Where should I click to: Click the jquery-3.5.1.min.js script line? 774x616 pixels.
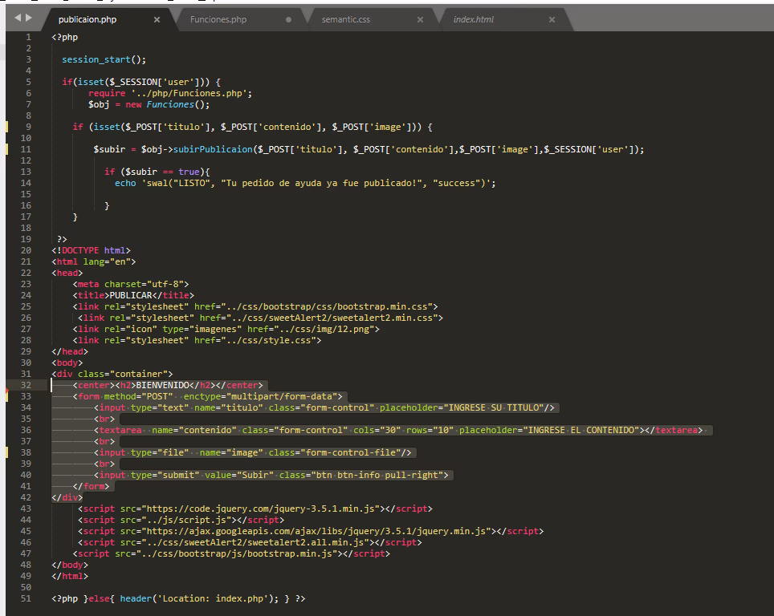click(255, 509)
